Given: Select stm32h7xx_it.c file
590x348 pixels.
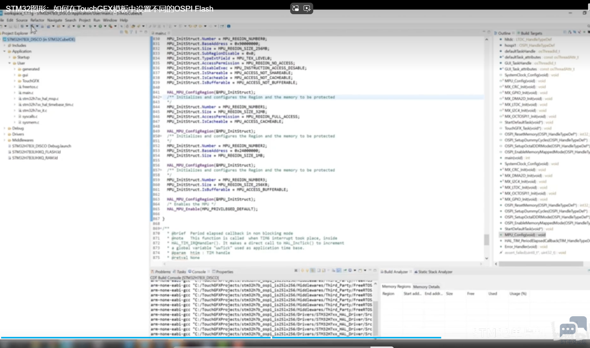Looking at the screenshot, I should click(35, 111).
